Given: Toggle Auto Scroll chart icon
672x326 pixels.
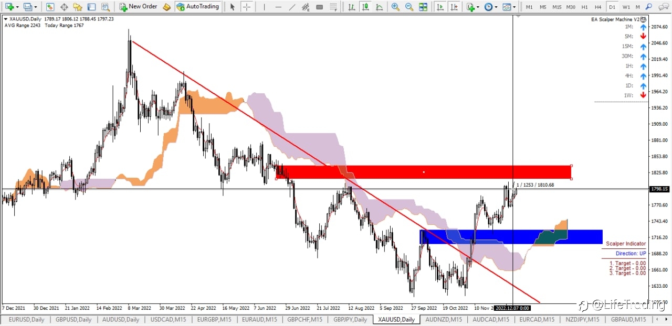Looking at the screenshot, I should click(x=440, y=7).
